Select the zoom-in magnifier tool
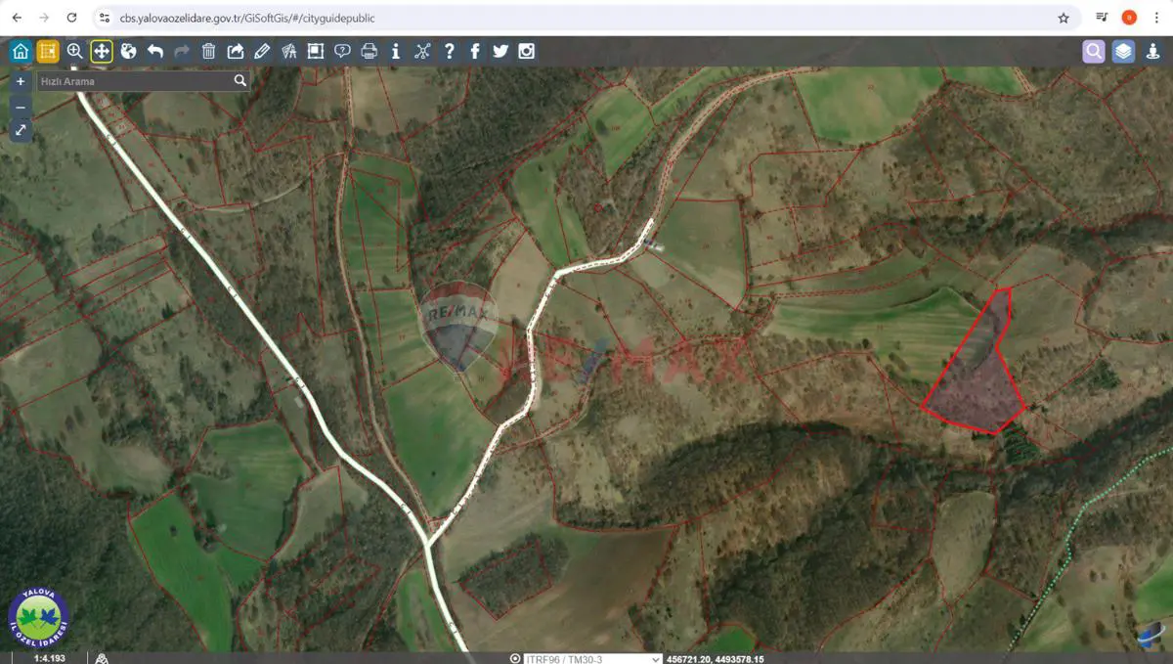Viewport: 1173px width, 664px height. pos(74,52)
